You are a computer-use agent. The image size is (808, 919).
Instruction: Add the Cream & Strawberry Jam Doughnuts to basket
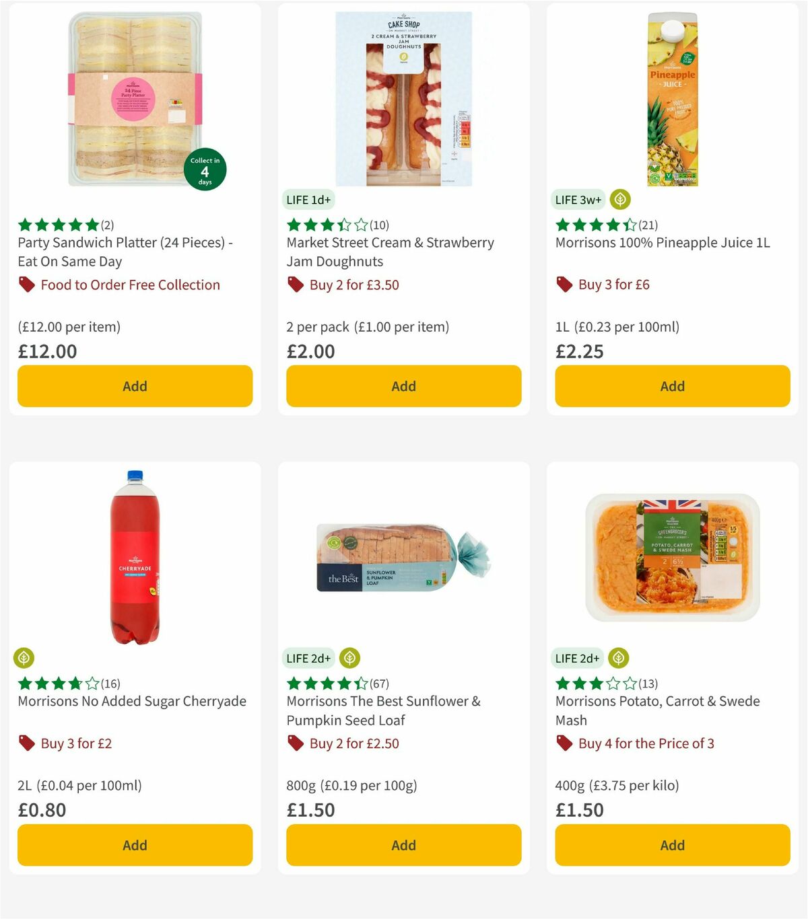click(403, 386)
